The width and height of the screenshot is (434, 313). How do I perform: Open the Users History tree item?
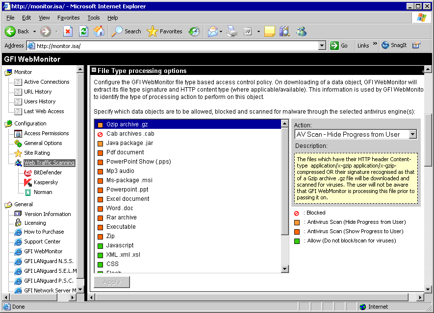pyautogui.click(x=40, y=101)
